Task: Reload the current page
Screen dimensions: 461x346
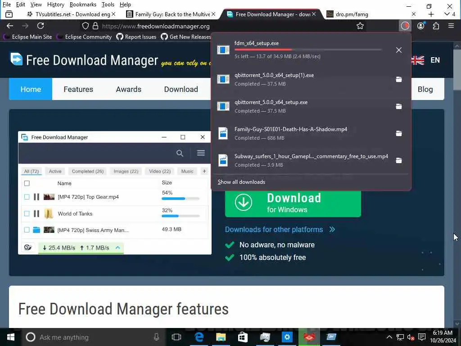Action: click(x=41, y=26)
